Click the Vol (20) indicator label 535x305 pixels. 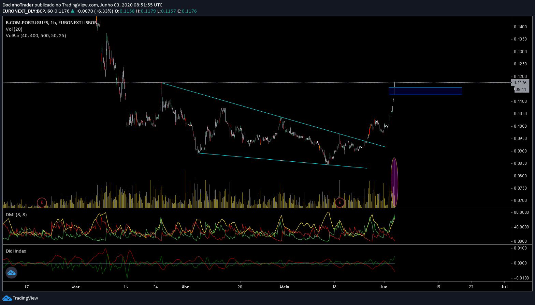click(x=14, y=29)
